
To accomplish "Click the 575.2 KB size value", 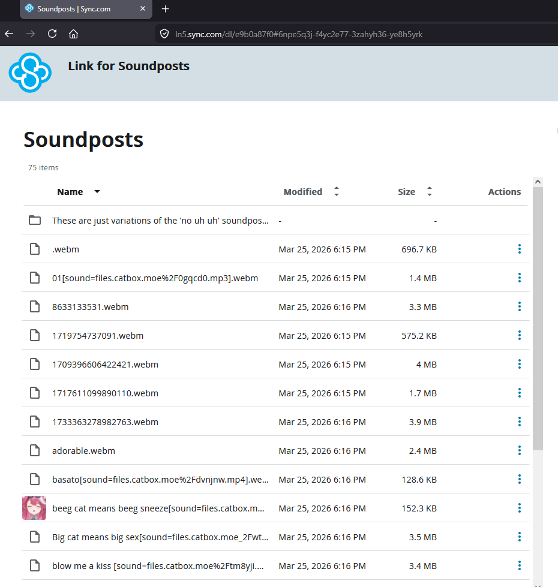I will [x=419, y=336].
